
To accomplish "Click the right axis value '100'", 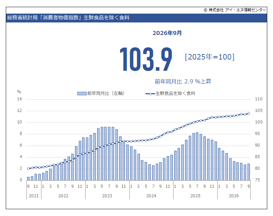I will 259,122.
